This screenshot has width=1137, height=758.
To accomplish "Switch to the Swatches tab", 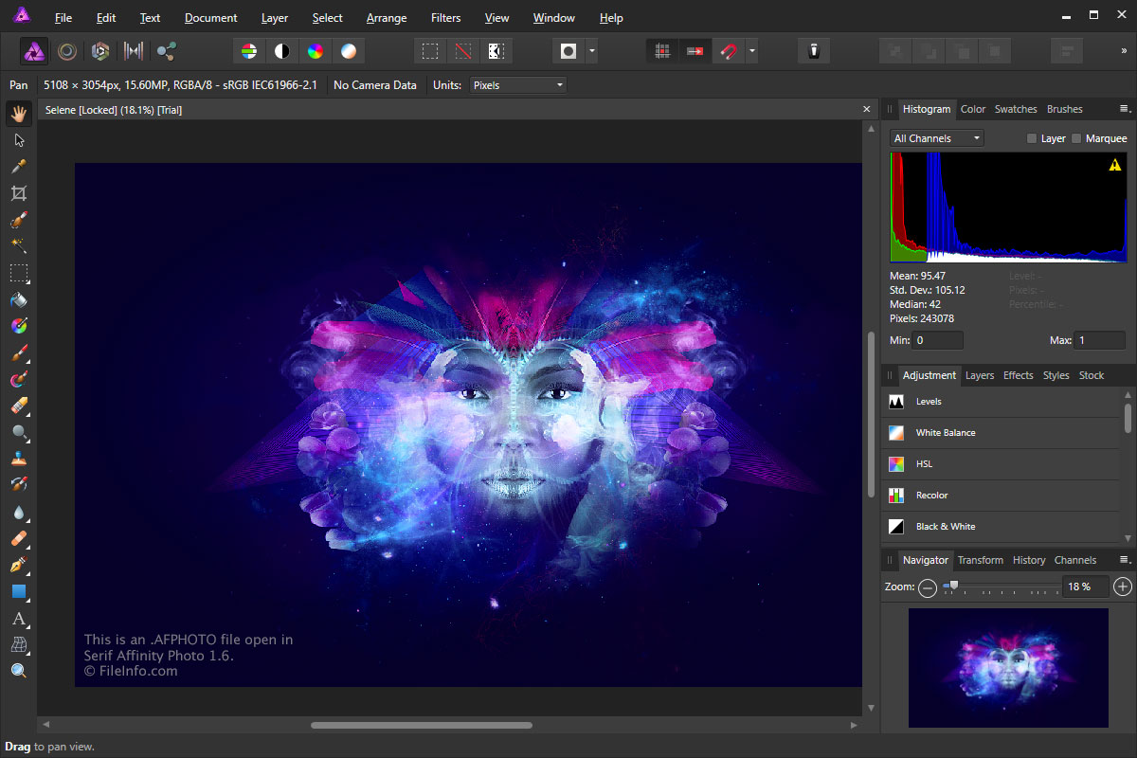I will click(1016, 109).
